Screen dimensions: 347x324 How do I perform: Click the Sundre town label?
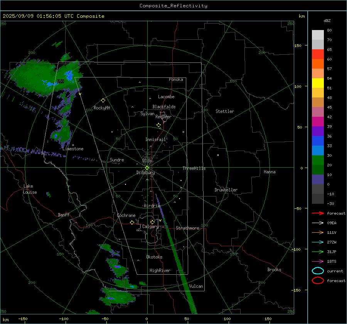pyautogui.click(x=117, y=159)
